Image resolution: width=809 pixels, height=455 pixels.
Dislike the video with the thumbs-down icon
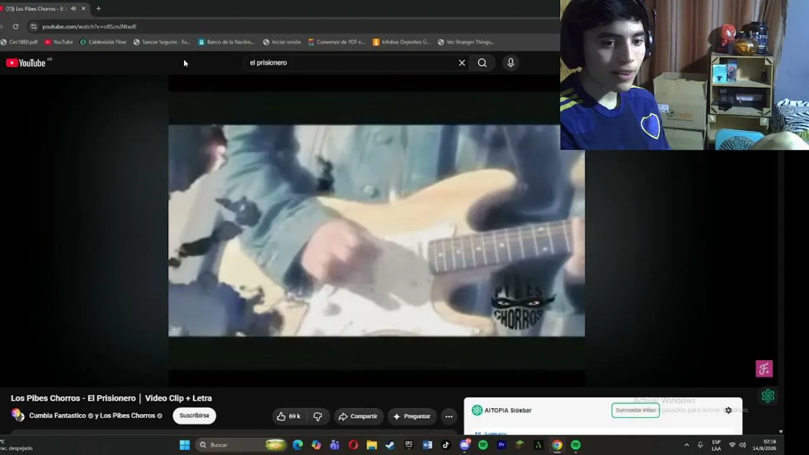point(318,416)
